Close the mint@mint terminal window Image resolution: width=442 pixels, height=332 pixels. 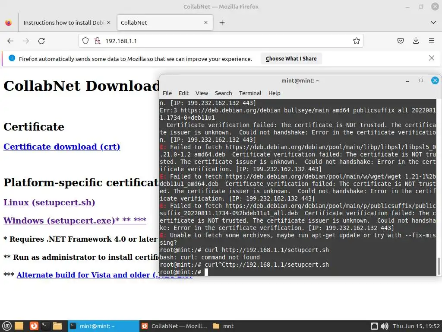(x=435, y=80)
